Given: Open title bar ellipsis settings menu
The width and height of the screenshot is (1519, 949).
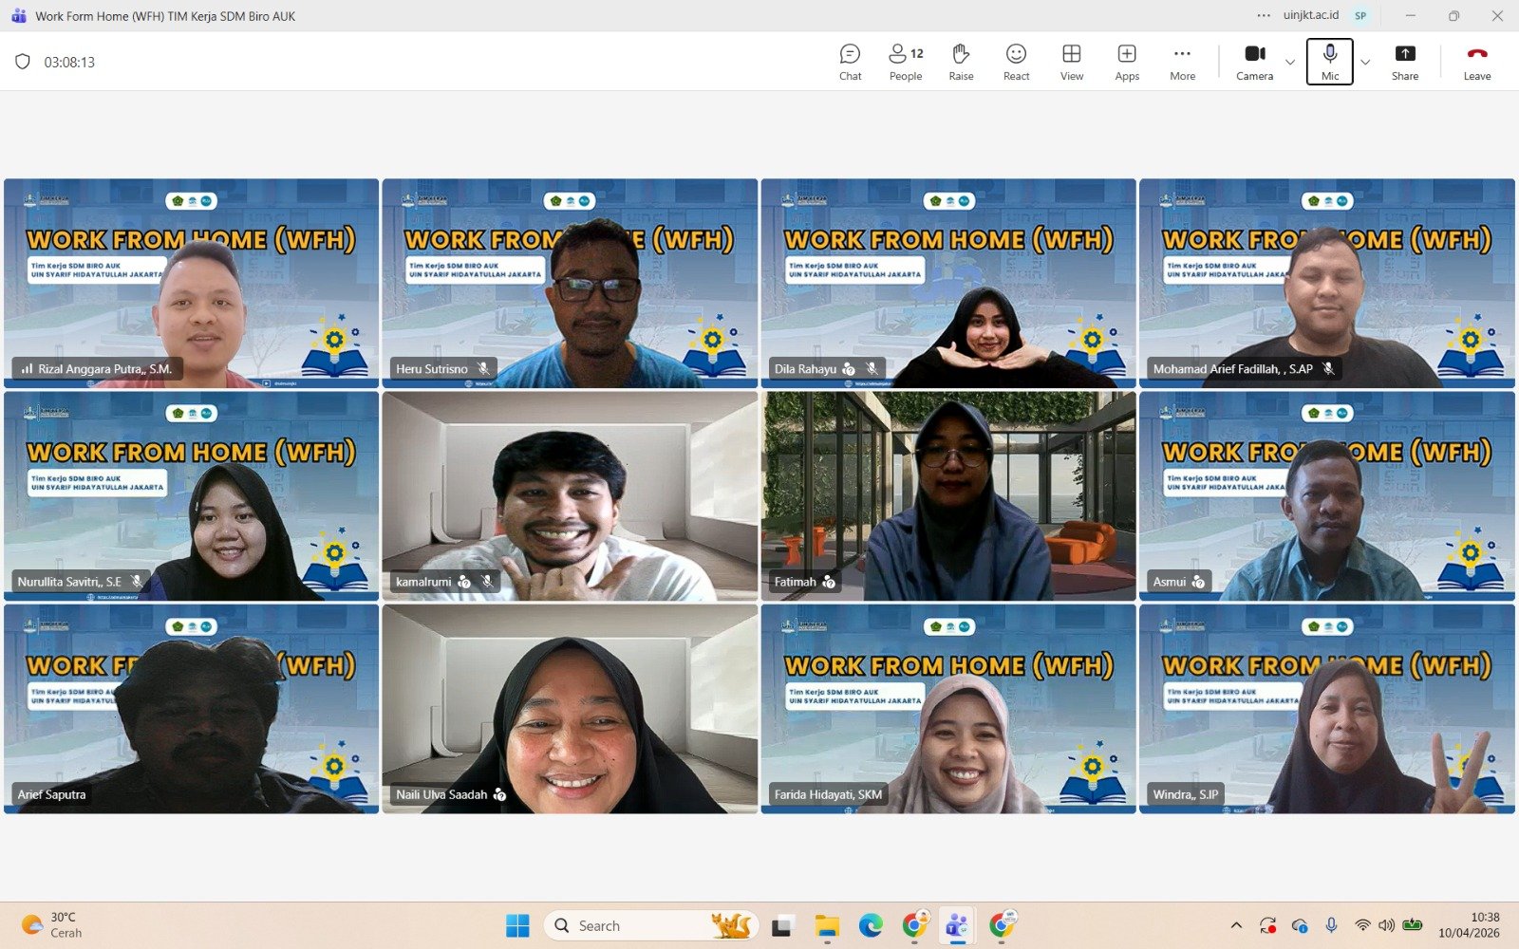Looking at the screenshot, I should tap(1264, 15).
